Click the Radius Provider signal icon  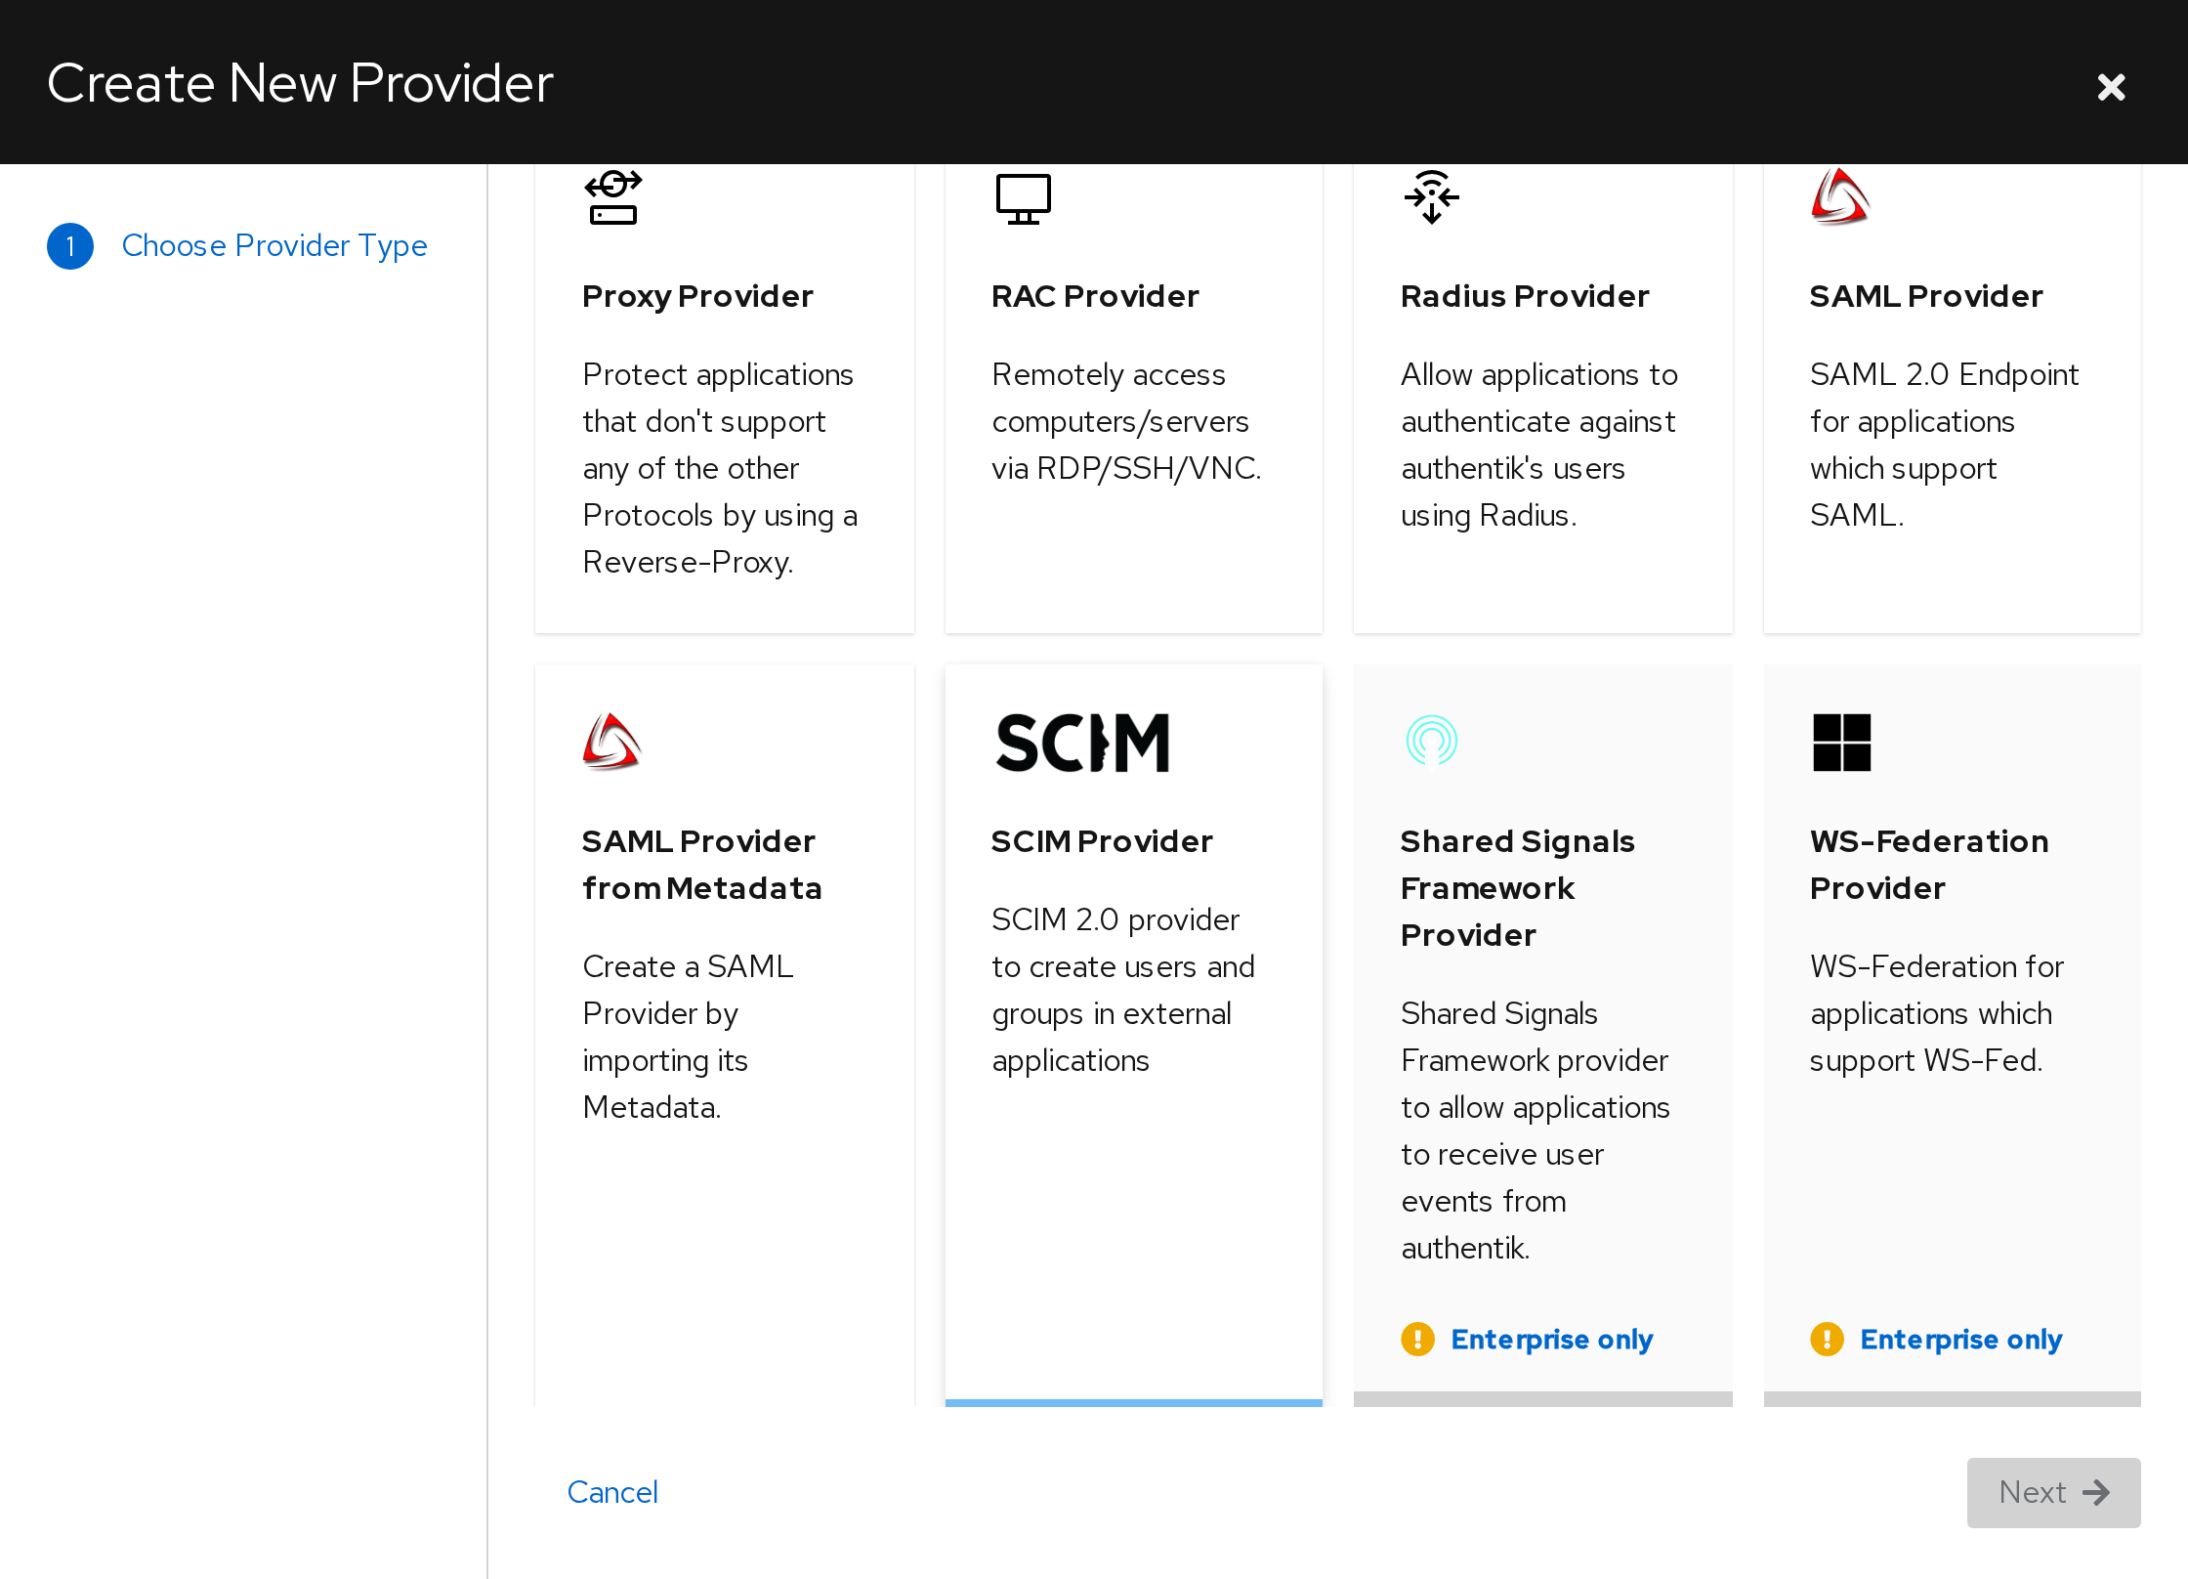[x=1431, y=196]
